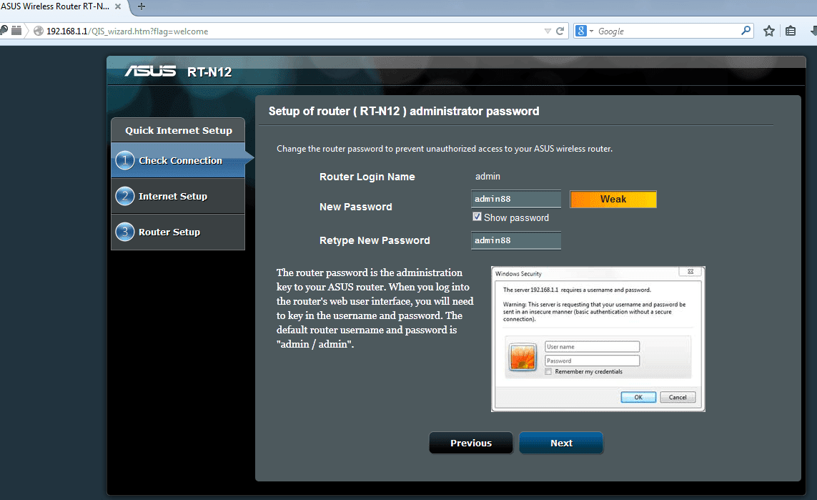Reload the current page
The image size is (817, 500).
pyautogui.click(x=560, y=31)
